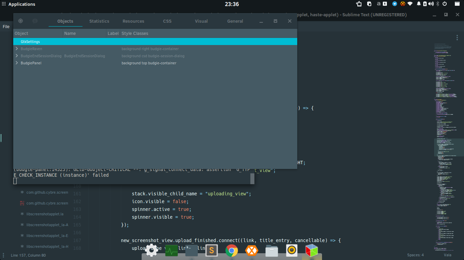Select the GtkSettings row
This screenshot has width=464, height=260.
coord(155,42)
